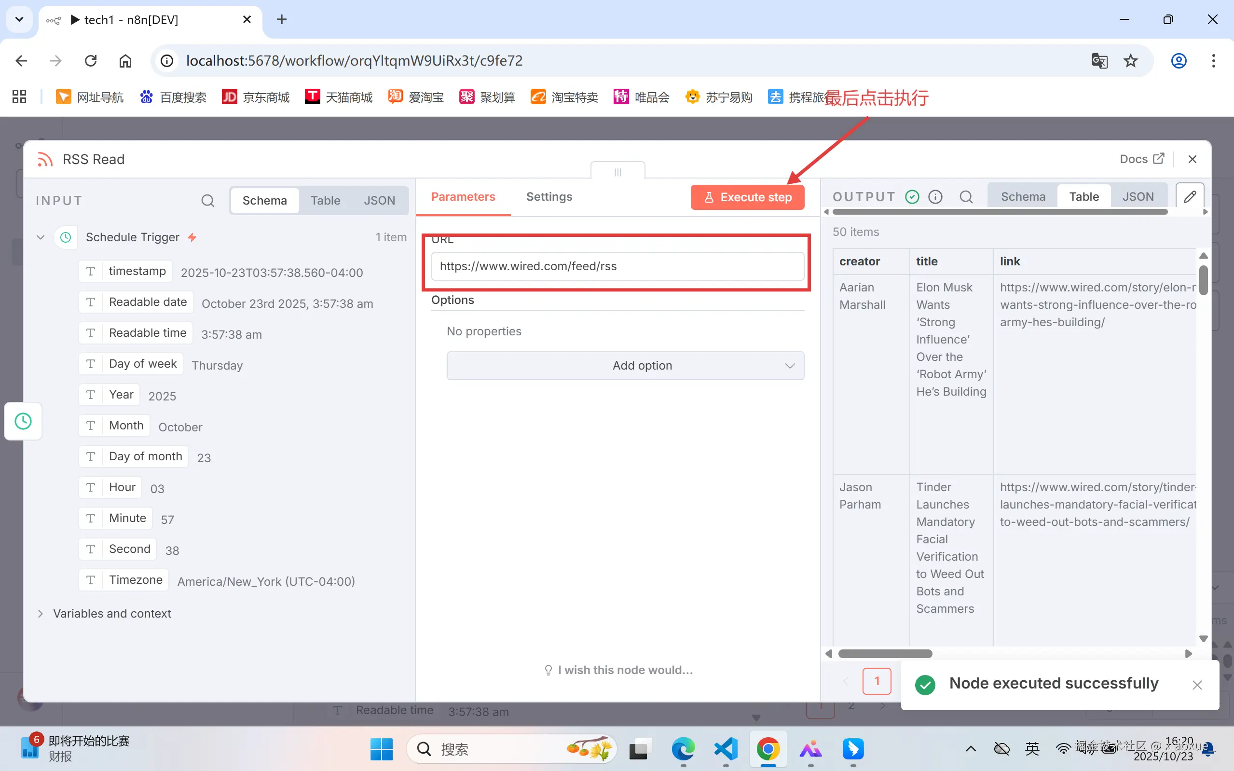Click the Google Translate icon in address bar
The height and width of the screenshot is (771, 1234).
1099,61
